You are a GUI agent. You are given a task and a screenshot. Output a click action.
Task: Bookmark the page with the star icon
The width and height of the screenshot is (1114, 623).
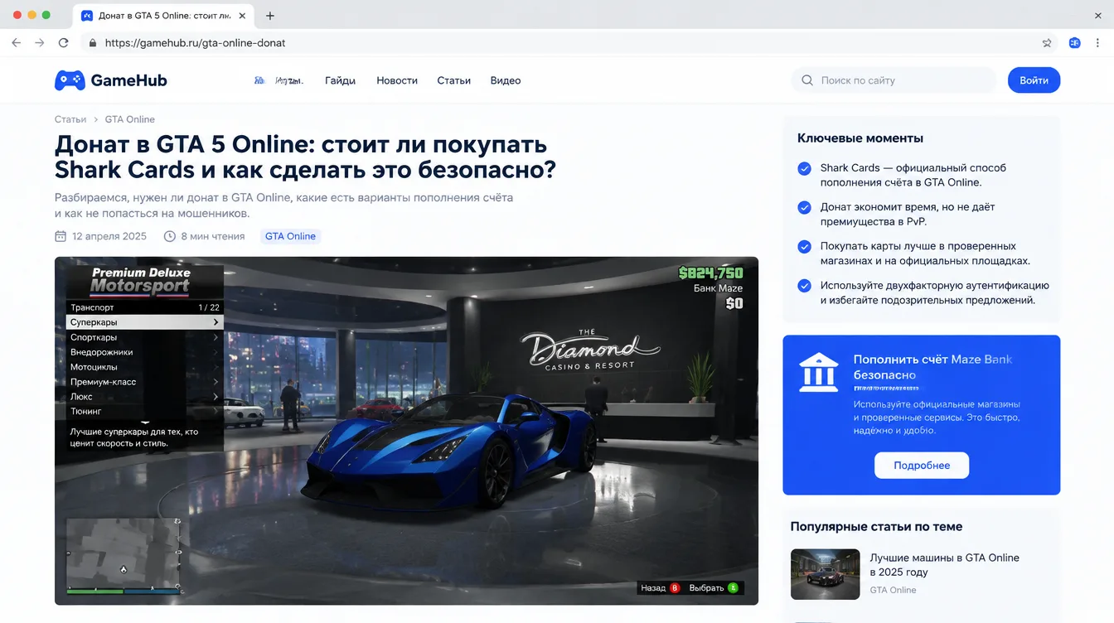[1047, 43]
